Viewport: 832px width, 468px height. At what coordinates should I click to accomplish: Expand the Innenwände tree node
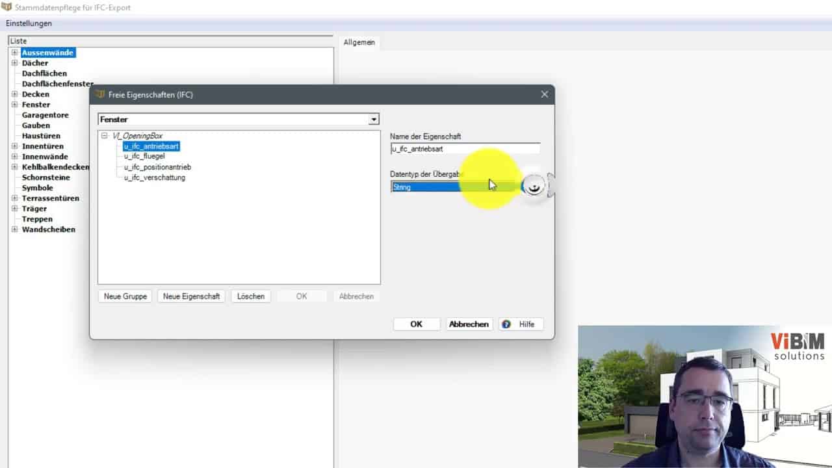[14, 157]
